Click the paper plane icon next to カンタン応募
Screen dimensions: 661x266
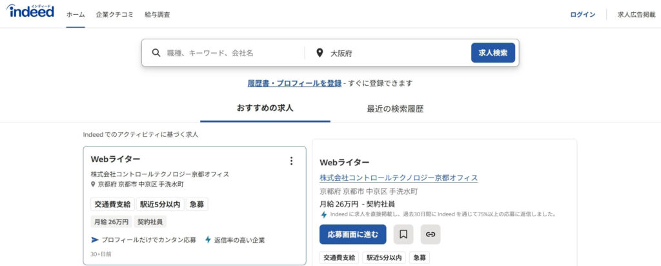tap(95, 240)
